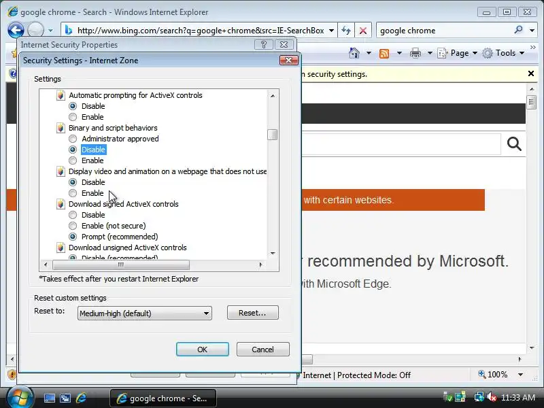
Task: Go back using the IE back arrow
Action: [16, 30]
